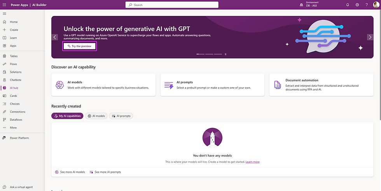Jump to the second banner slide indicator
Viewport: 381px width, 191px height.
[209, 54]
